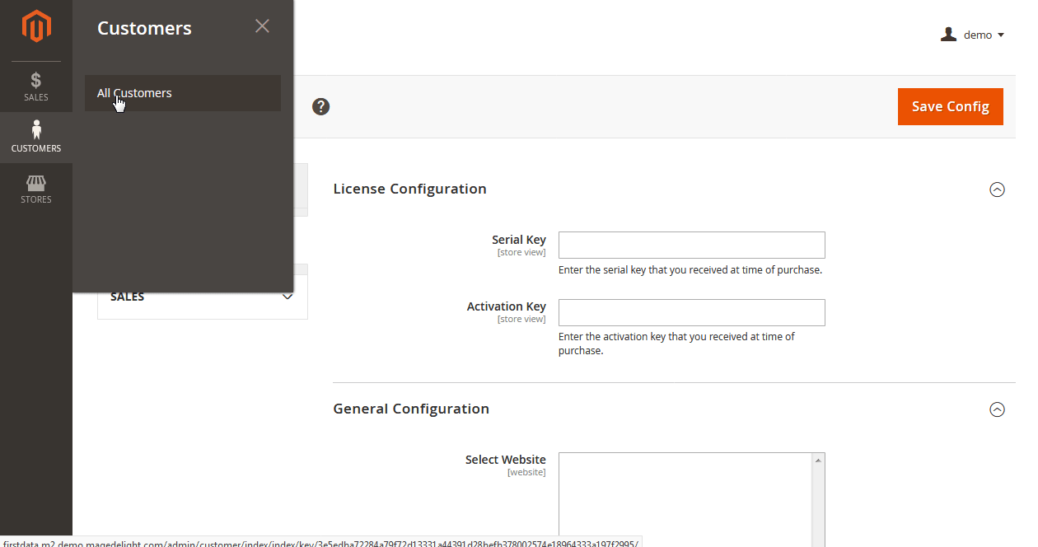Click the Select Website scrollbar up arrow

point(817,460)
